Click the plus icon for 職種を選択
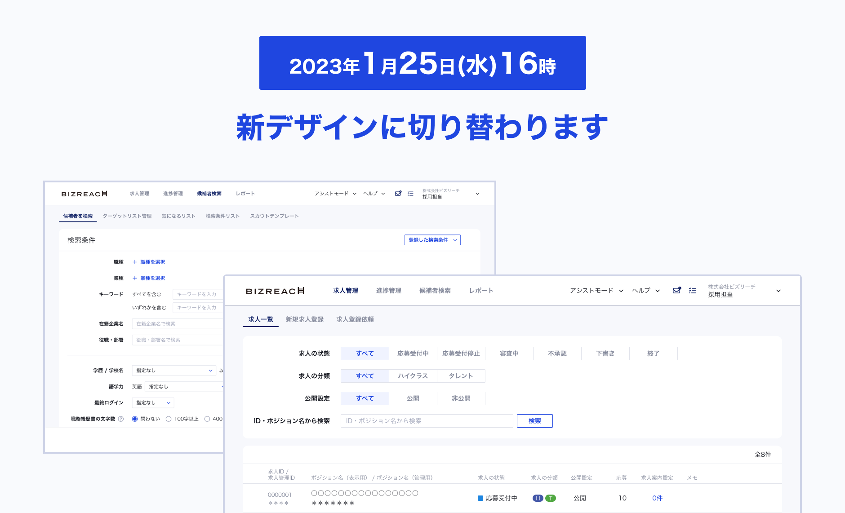 [134, 262]
